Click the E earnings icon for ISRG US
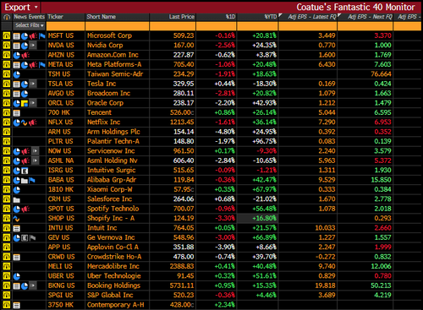This screenshot has width=423, height=310. pos(25,171)
